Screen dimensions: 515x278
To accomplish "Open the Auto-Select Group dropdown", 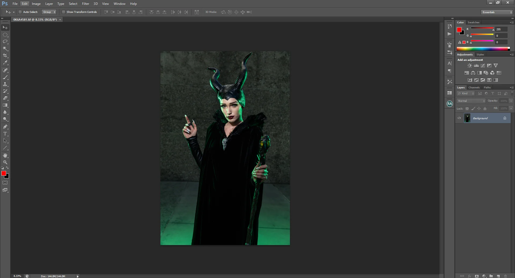I will [x=49, y=12].
